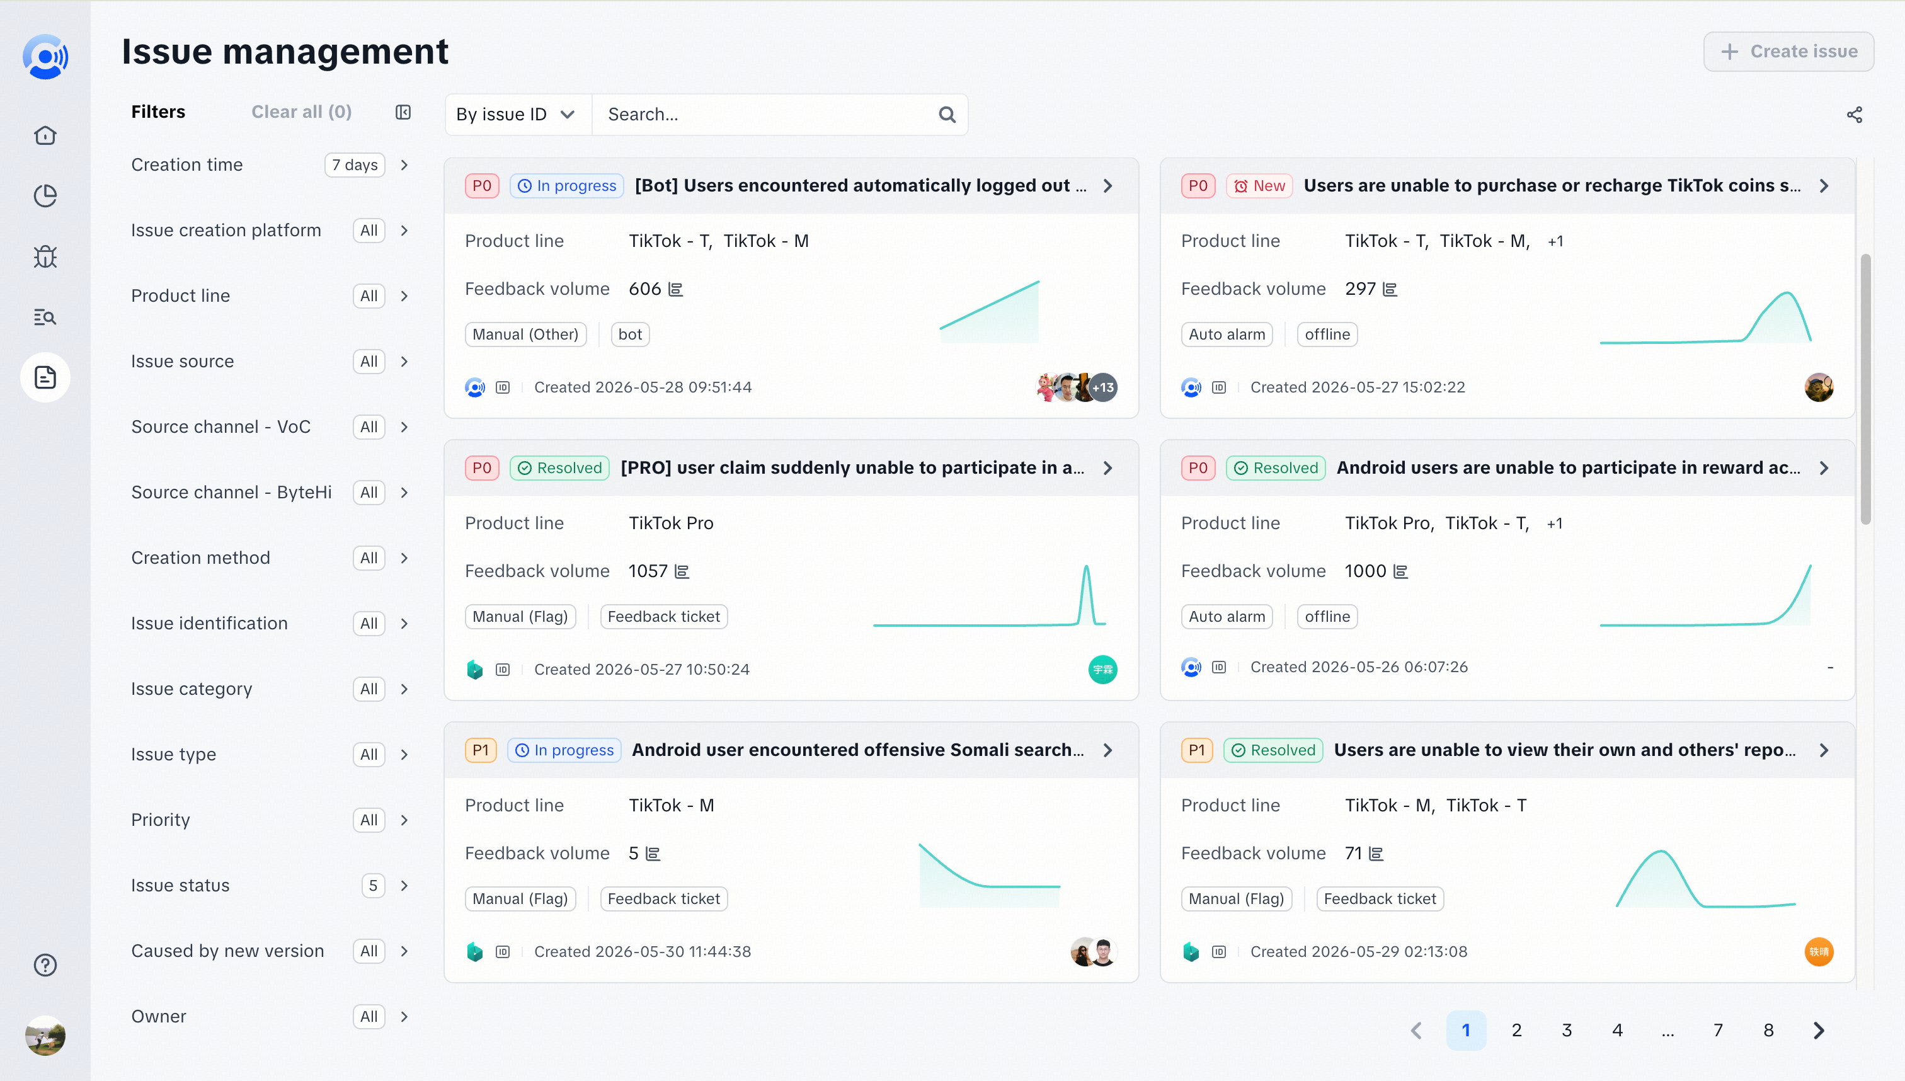1905x1081 pixels.
Task: Open the bug tracking sidebar icon
Action: click(x=45, y=257)
